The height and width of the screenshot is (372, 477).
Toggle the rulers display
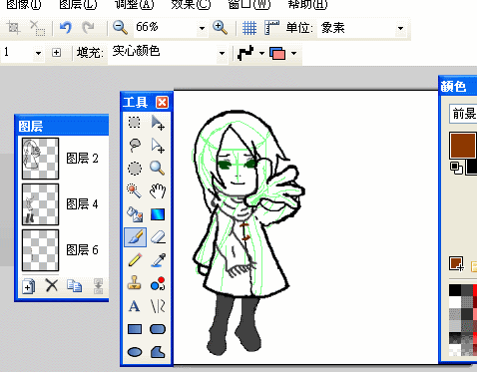(271, 28)
